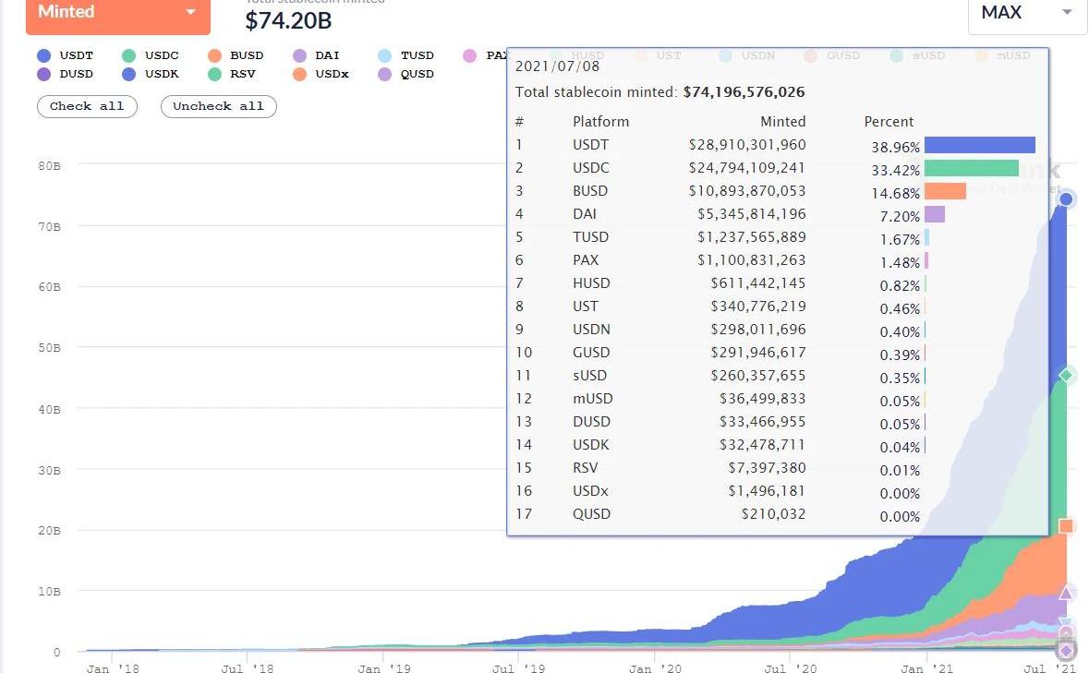Viewport: 1089px width, 673px height.
Task: Click USDN minted value $298,011,696
Action: pos(758,330)
